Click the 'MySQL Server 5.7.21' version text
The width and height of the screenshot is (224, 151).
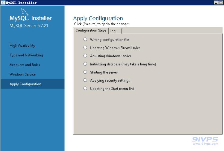click(x=29, y=26)
